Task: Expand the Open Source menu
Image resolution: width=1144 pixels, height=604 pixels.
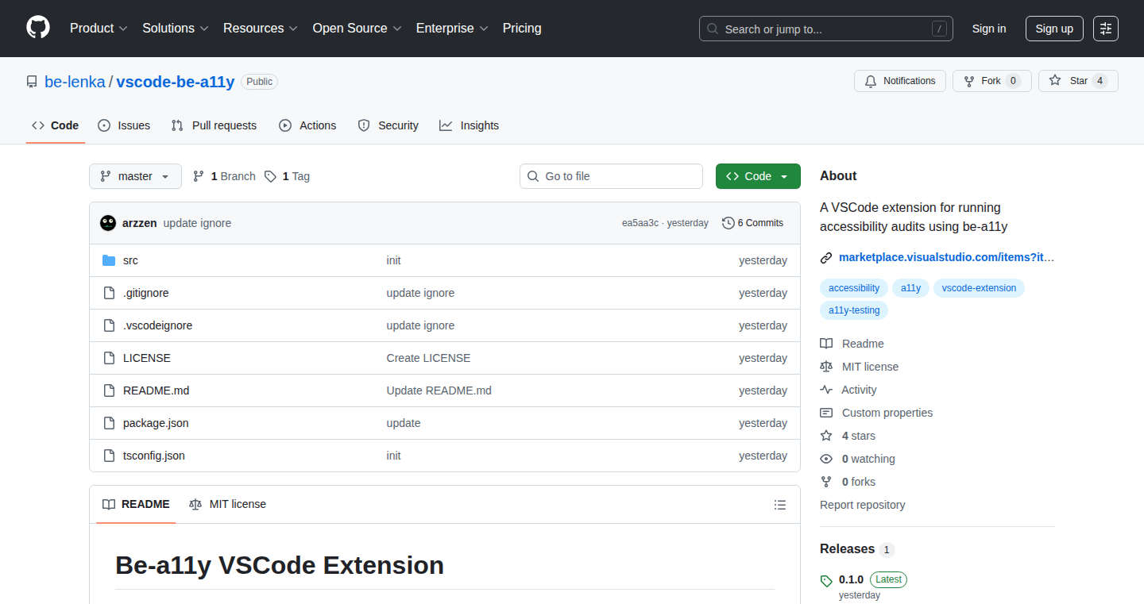Action: pos(357,28)
